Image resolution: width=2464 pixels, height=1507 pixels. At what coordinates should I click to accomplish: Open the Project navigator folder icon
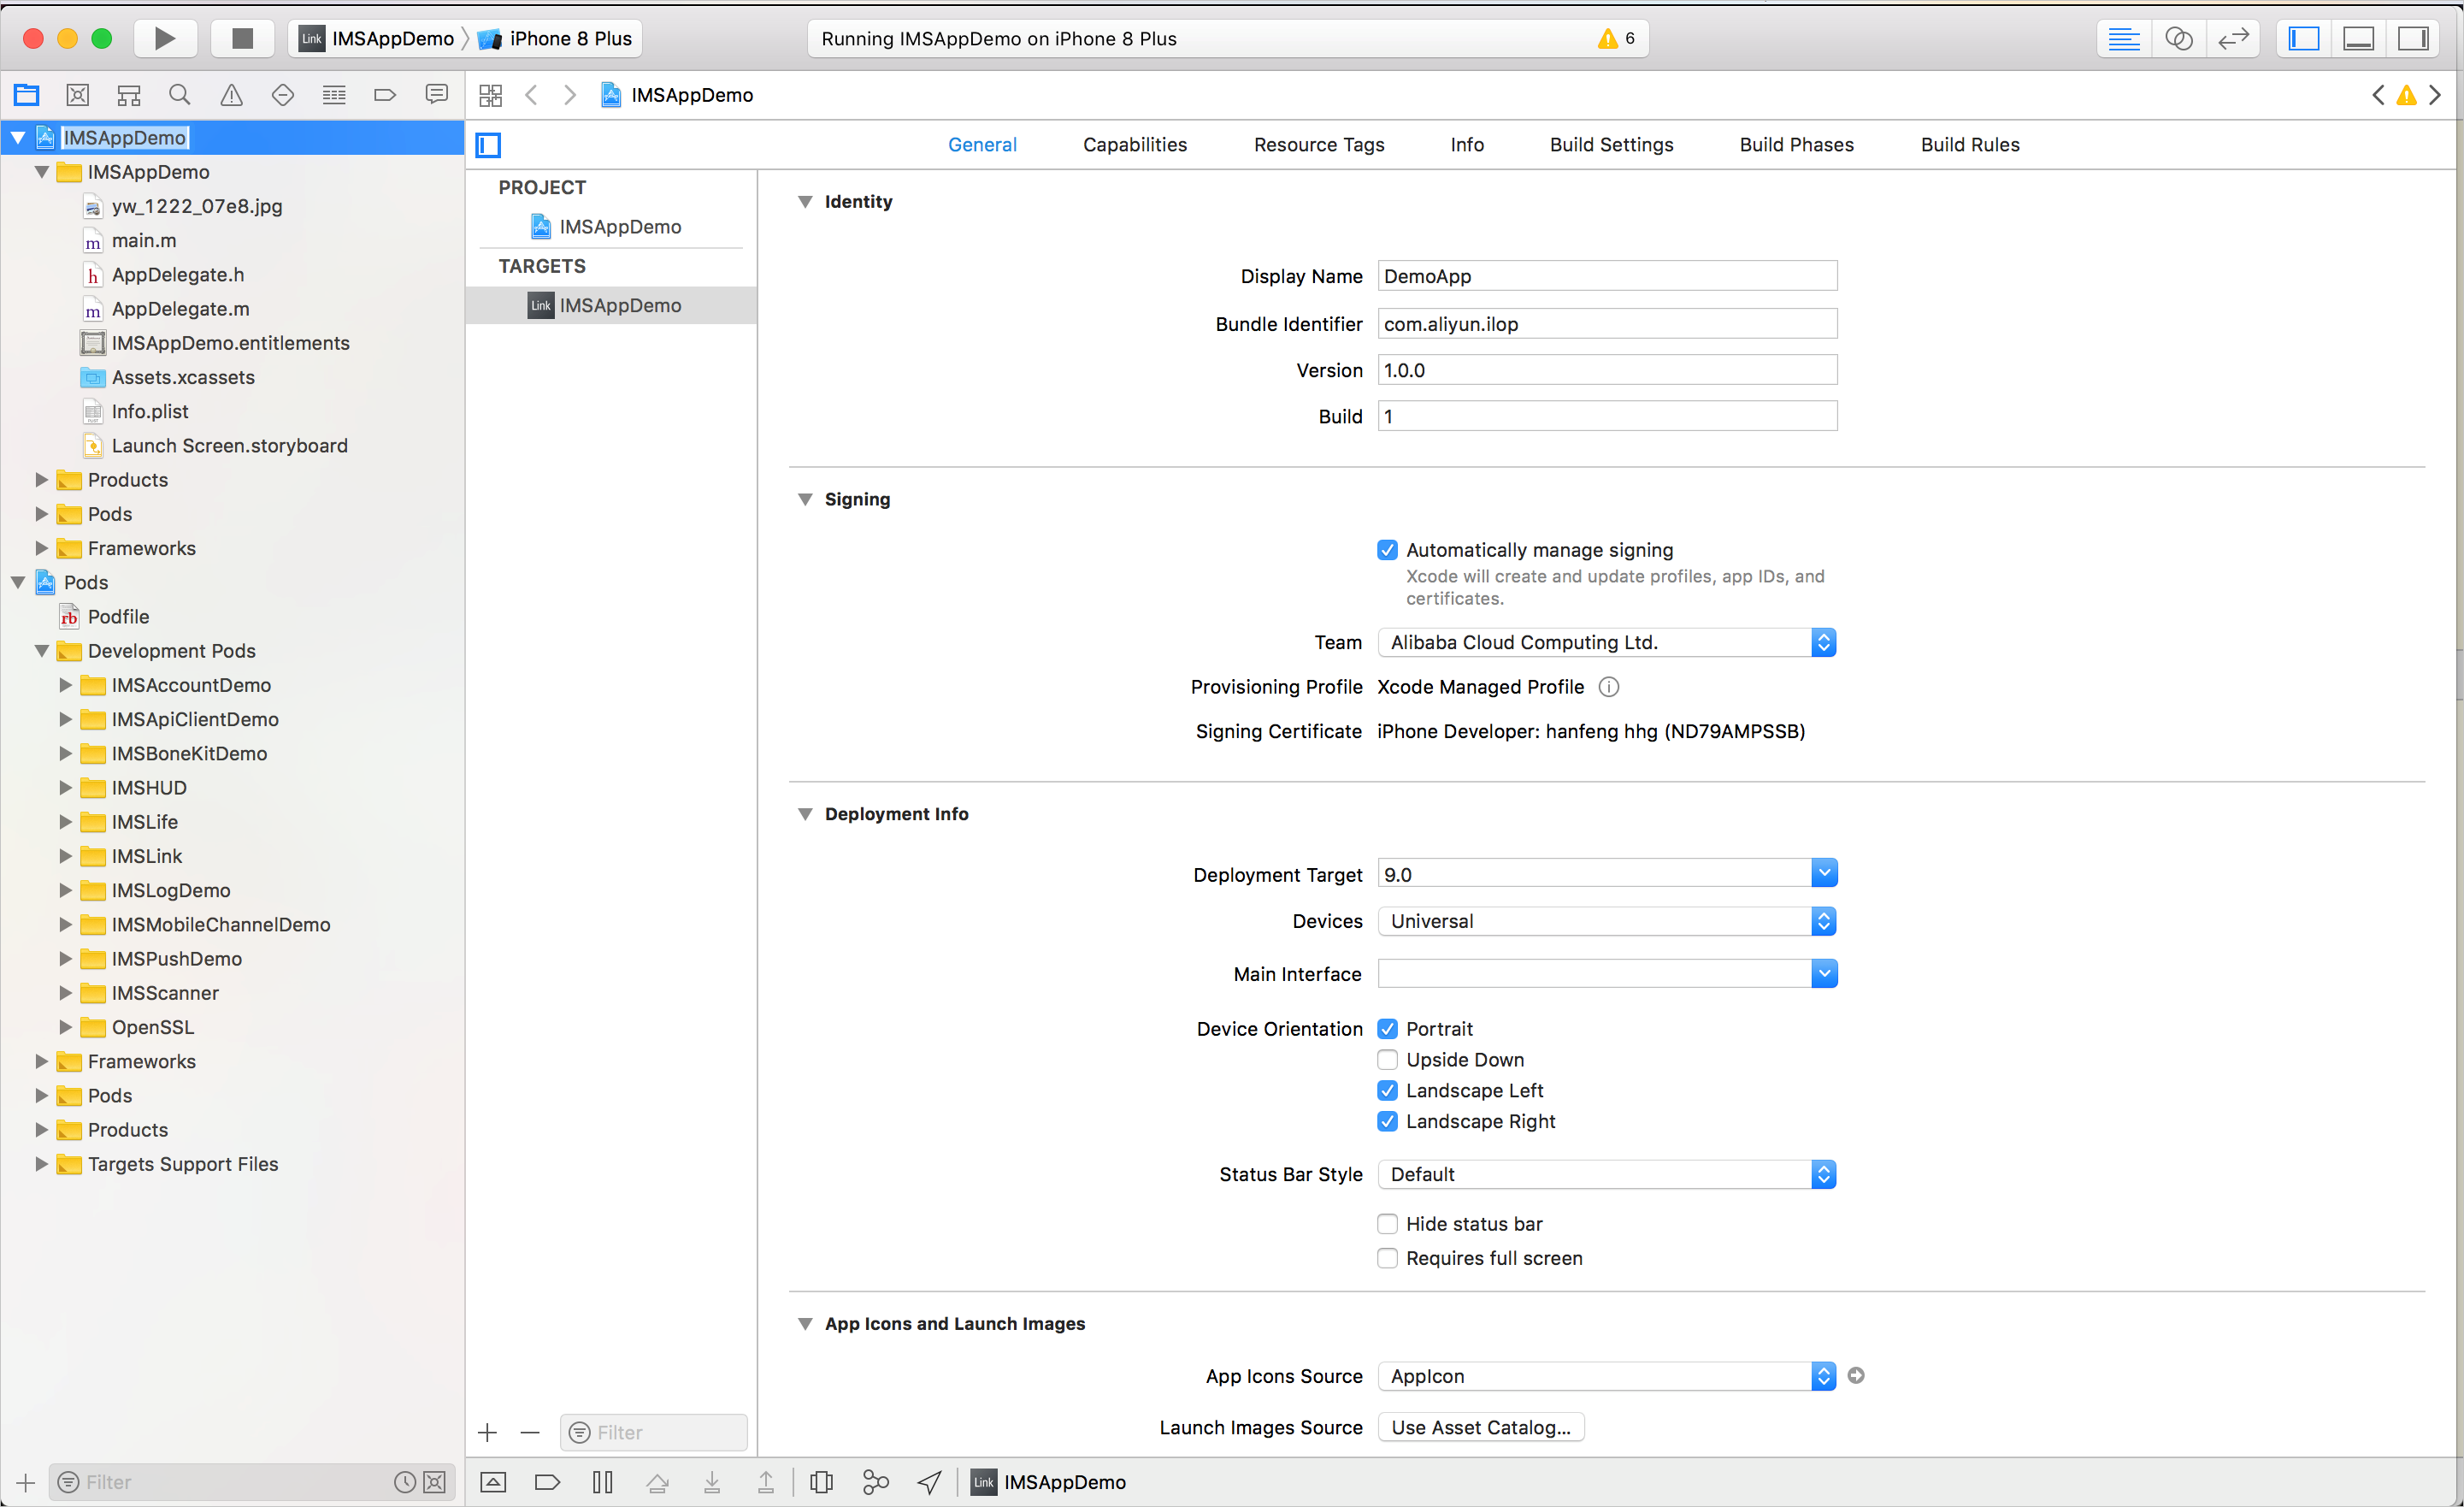point(26,94)
